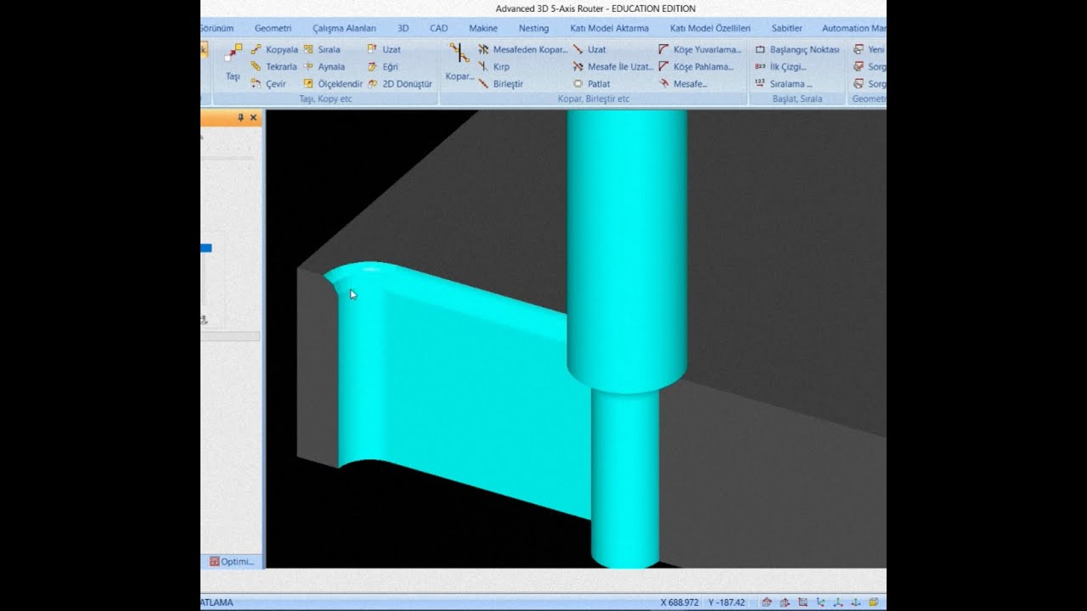Image resolution: width=1087 pixels, height=611 pixels.
Task: Click the yellow cube status bar icon
Action: point(873,603)
